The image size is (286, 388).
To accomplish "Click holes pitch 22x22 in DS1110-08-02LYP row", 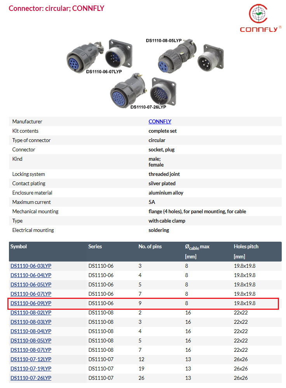I will click(241, 313).
